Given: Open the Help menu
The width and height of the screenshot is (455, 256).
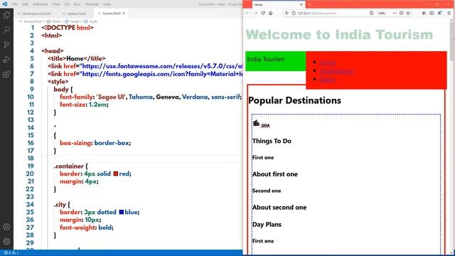Looking at the screenshot, I should click(107, 4).
